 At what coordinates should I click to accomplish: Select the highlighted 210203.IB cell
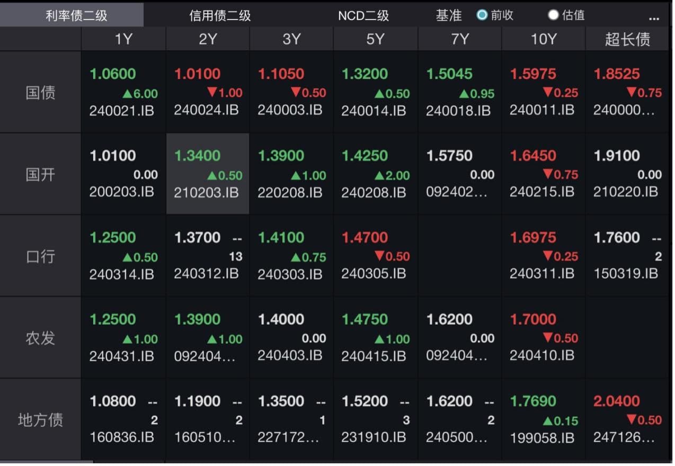pos(208,174)
